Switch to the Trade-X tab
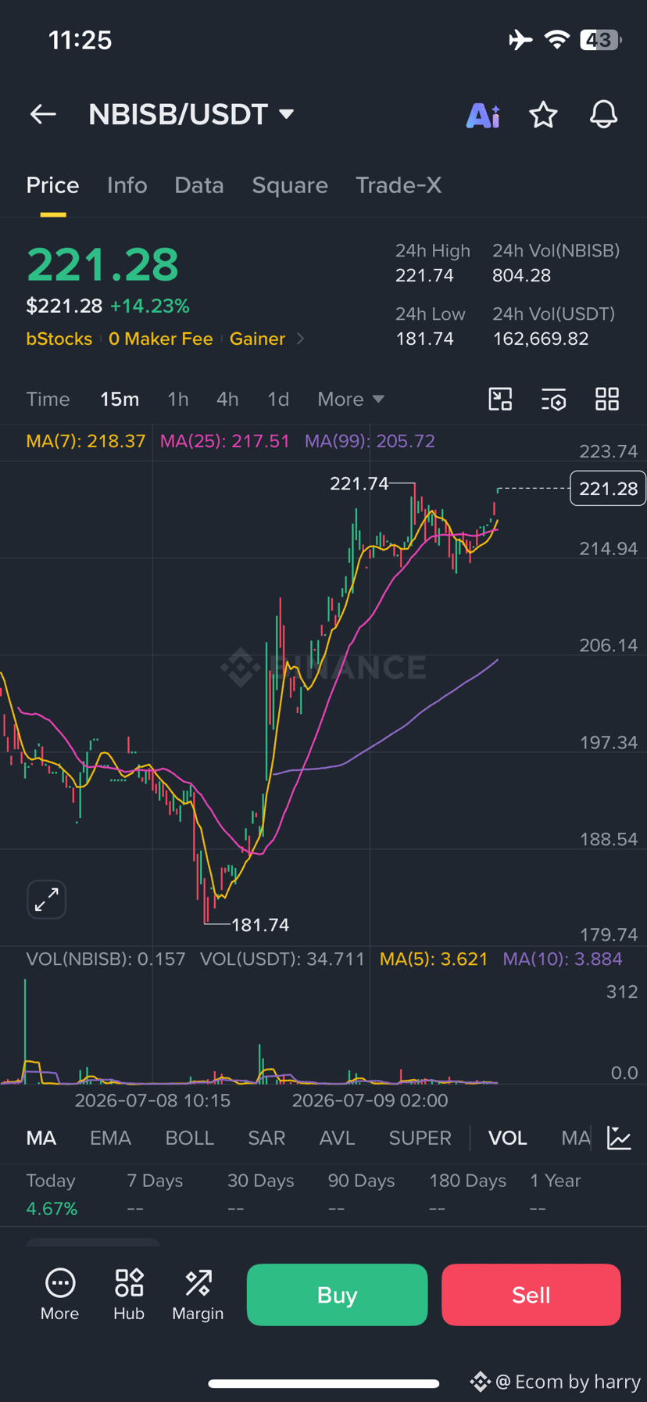Image resolution: width=647 pixels, height=1402 pixels. click(x=399, y=185)
